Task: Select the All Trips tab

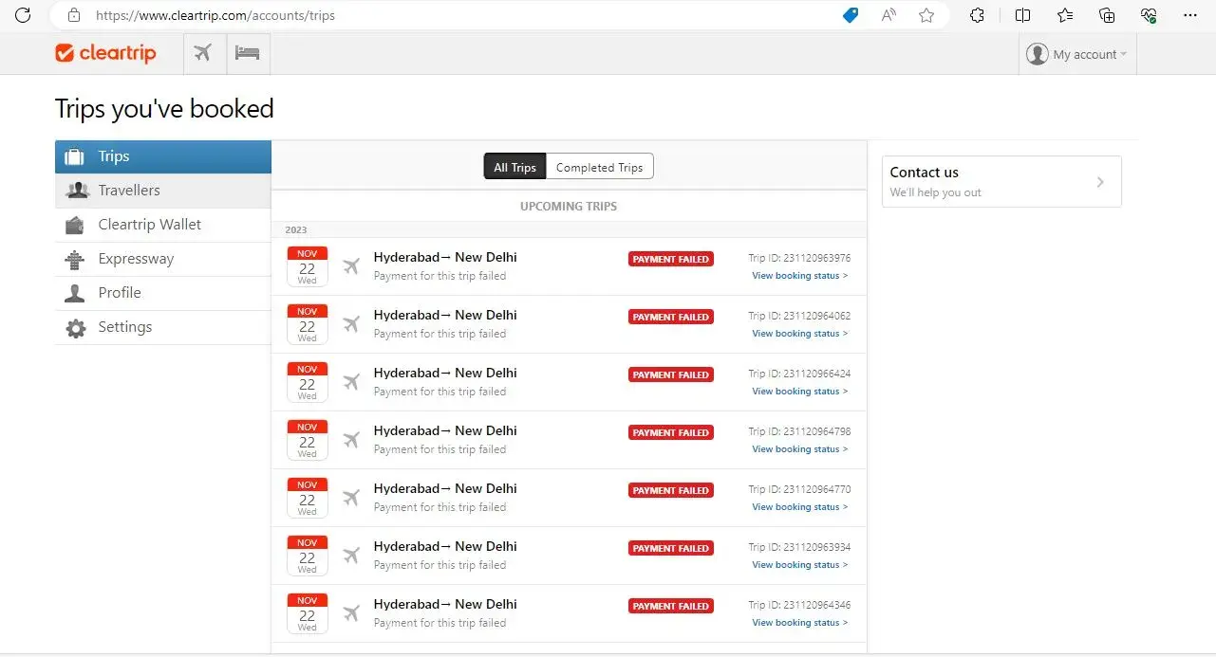Action: (x=514, y=167)
